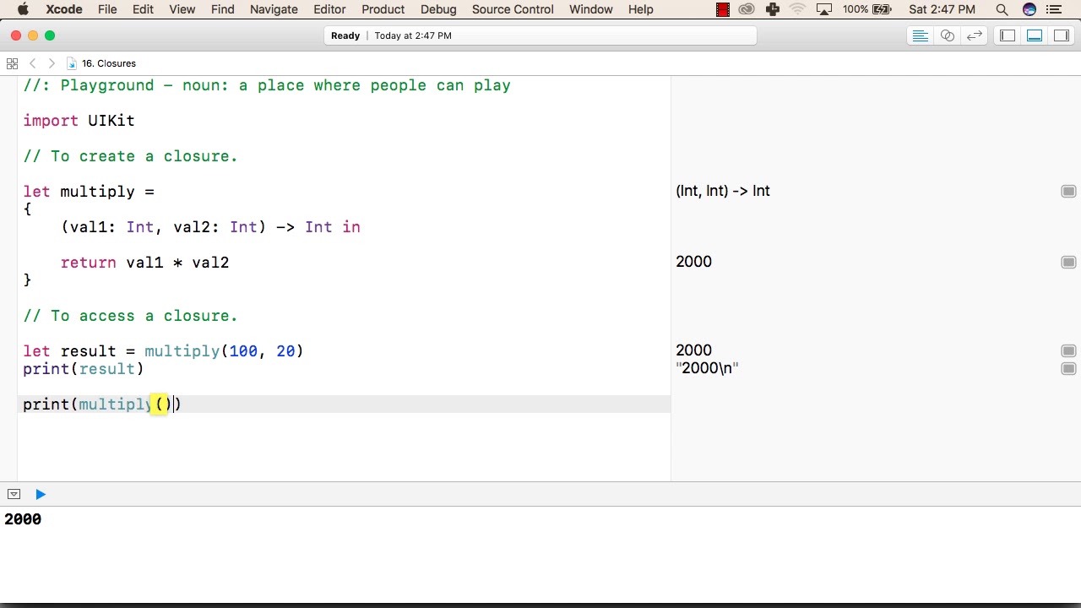Open the Window menu
Image resolution: width=1081 pixels, height=608 pixels.
tap(591, 9)
